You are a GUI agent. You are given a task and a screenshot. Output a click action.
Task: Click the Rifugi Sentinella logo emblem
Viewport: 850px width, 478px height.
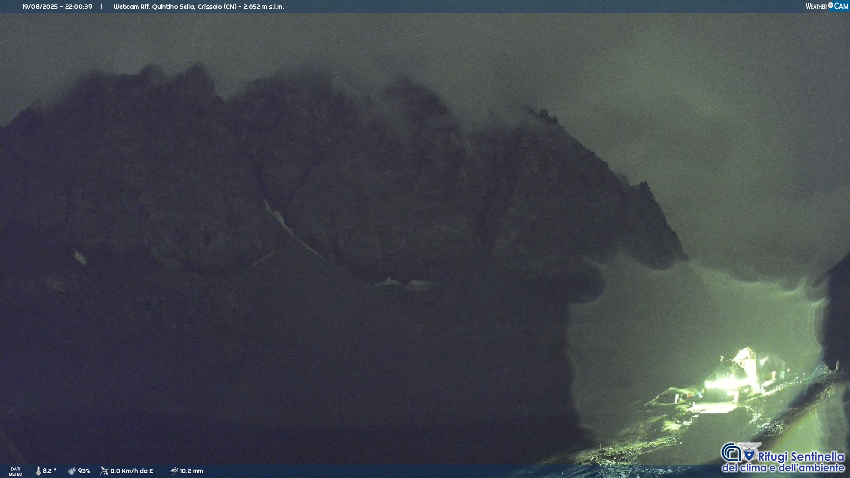[x=741, y=451]
